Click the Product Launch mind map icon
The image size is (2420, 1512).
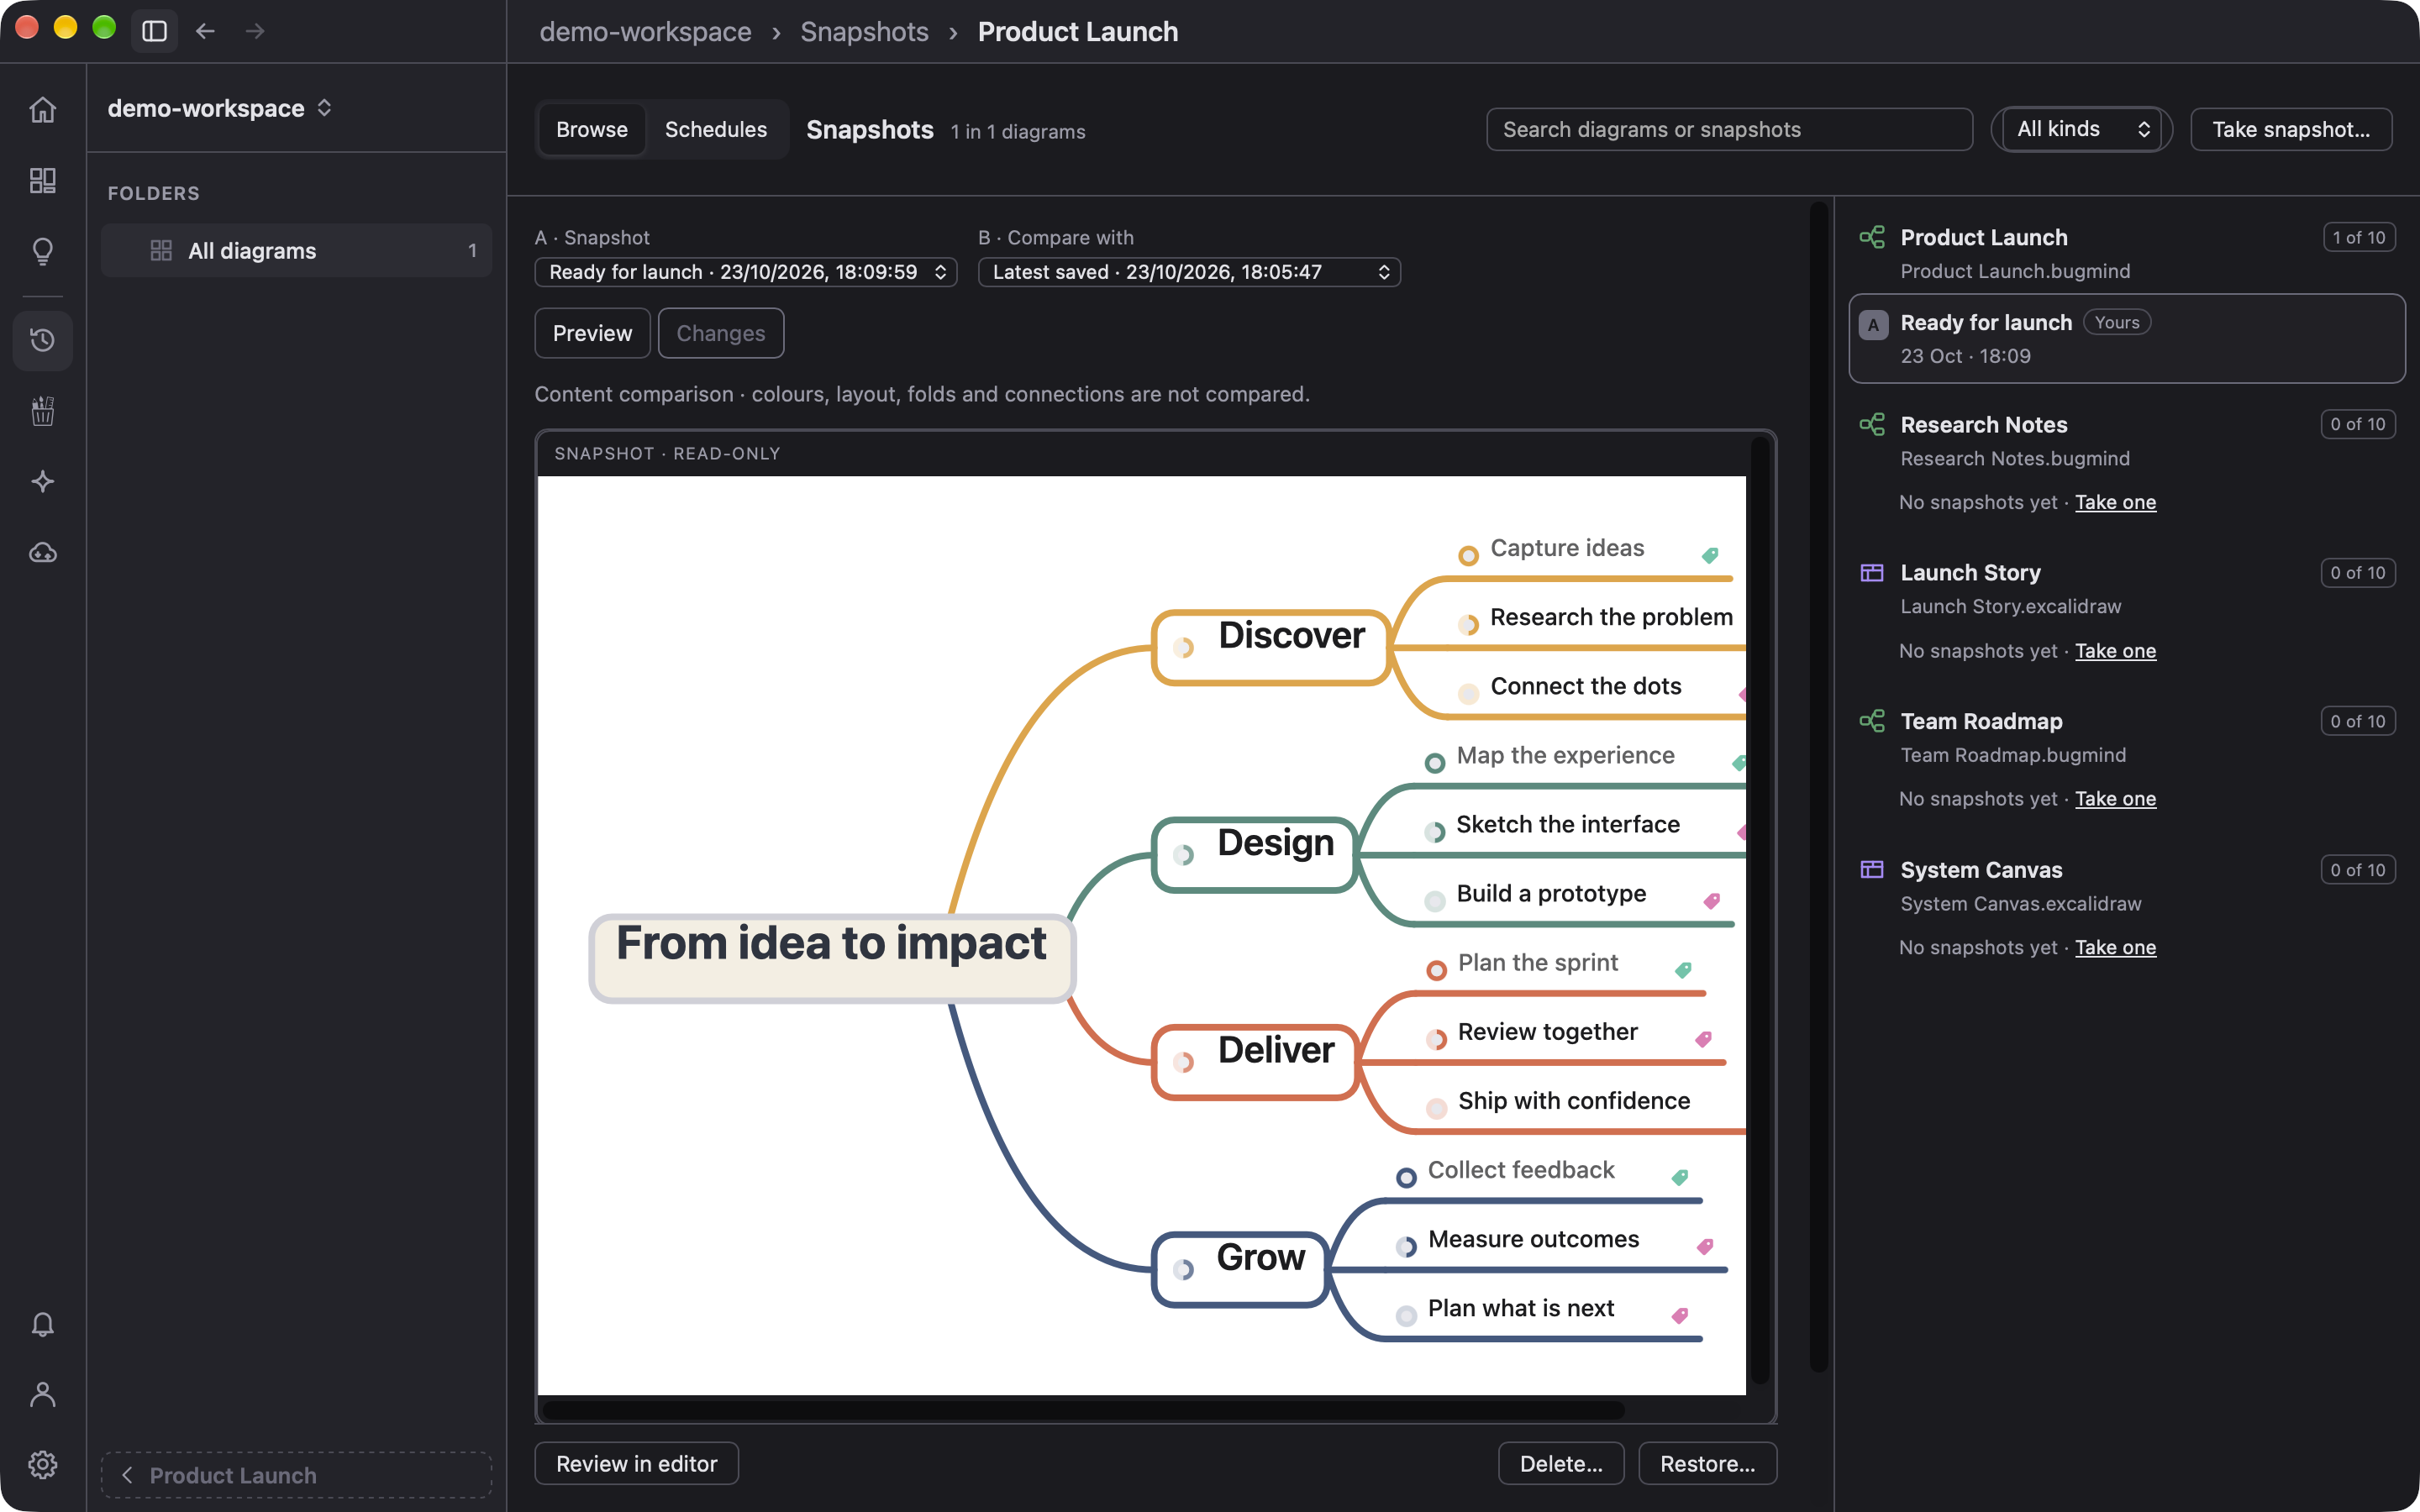[1871, 237]
